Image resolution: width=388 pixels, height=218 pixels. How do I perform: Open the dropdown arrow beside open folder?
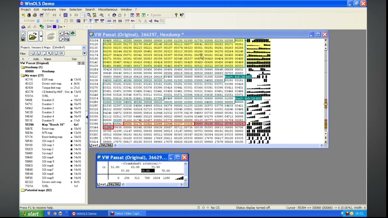tap(41, 36)
